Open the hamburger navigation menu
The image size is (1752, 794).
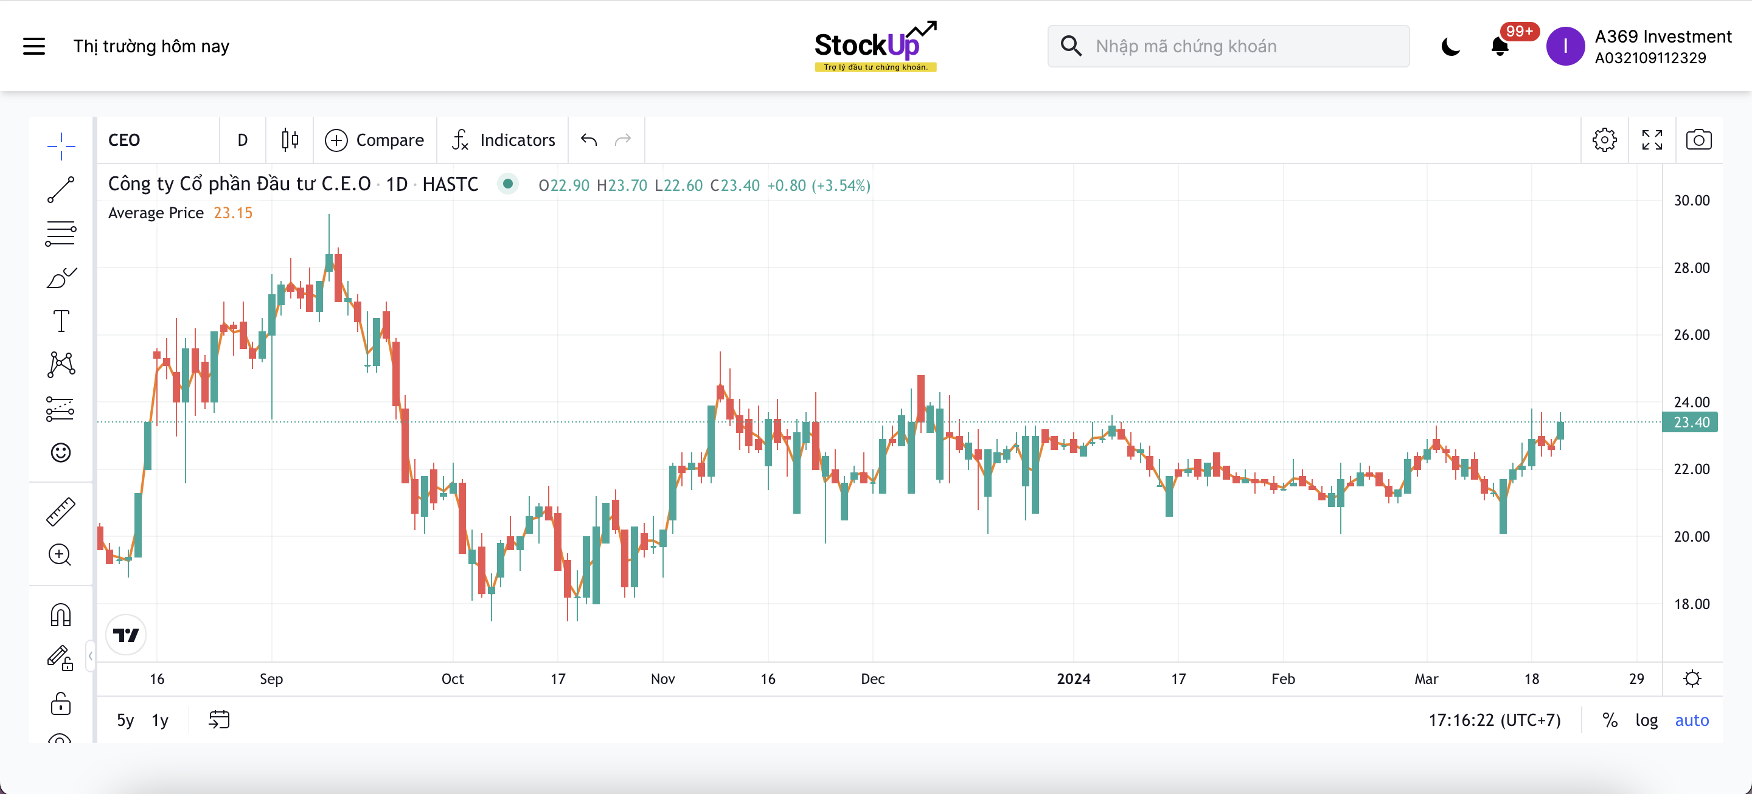pyautogui.click(x=34, y=46)
